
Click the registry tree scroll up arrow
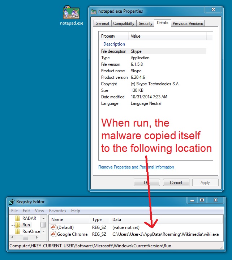(x=43, y=218)
